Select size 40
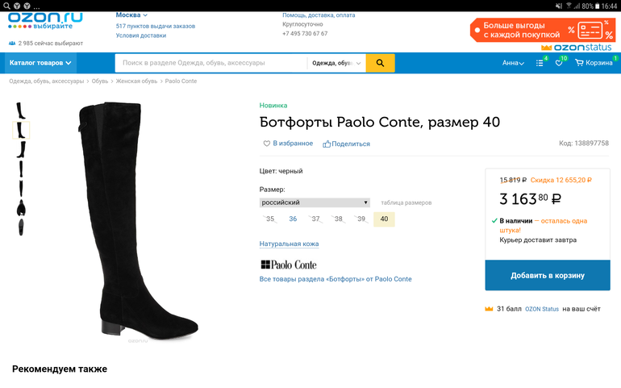The height and width of the screenshot is (388, 621). point(384,219)
